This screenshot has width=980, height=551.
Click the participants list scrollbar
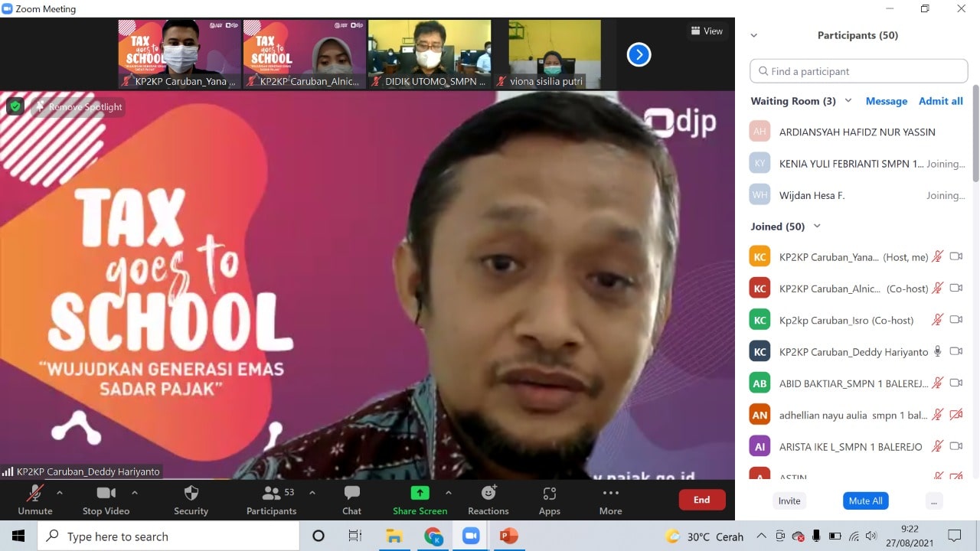[x=975, y=138]
